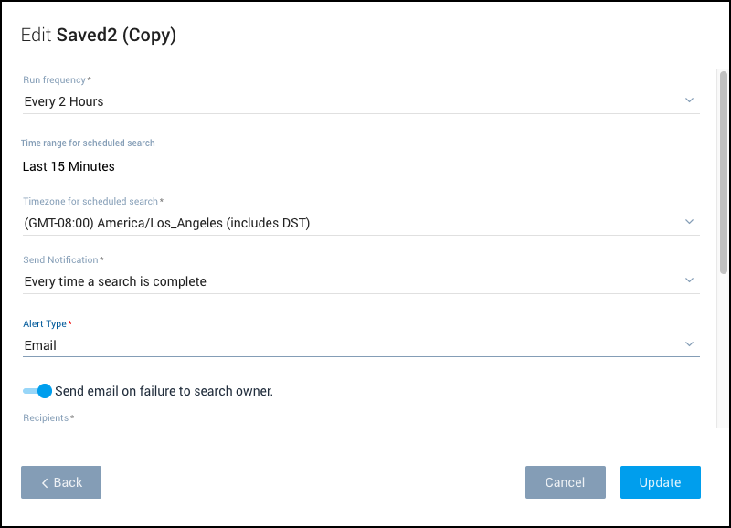Click the 'Send email on failure to search owner' label
Image resolution: width=731 pixels, height=528 pixels.
(164, 391)
